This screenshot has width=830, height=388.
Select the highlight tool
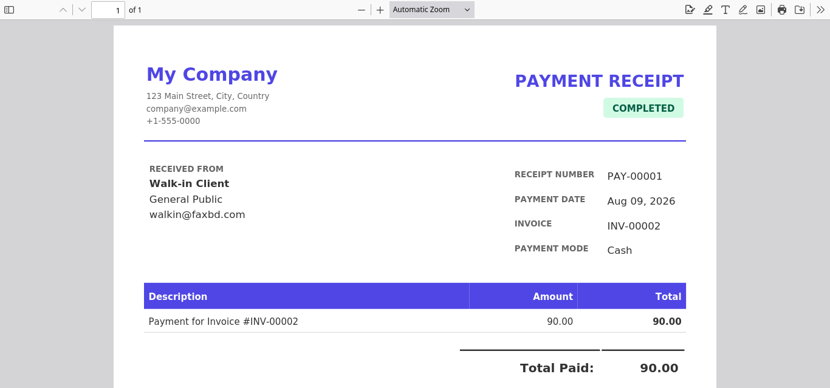(x=708, y=10)
